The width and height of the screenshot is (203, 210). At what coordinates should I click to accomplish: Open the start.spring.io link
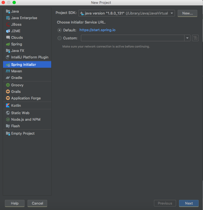(97, 30)
